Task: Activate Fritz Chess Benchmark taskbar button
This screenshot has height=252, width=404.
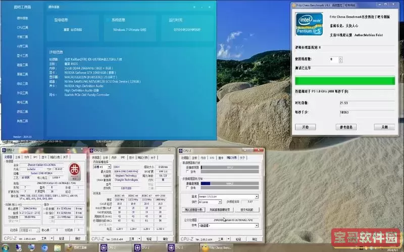Action: coord(217,247)
